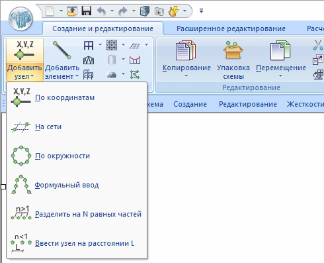The height and width of the screenshot is (263, 324).
Task: Click the scissors icon in ribbon
Action: click(318, 45)
